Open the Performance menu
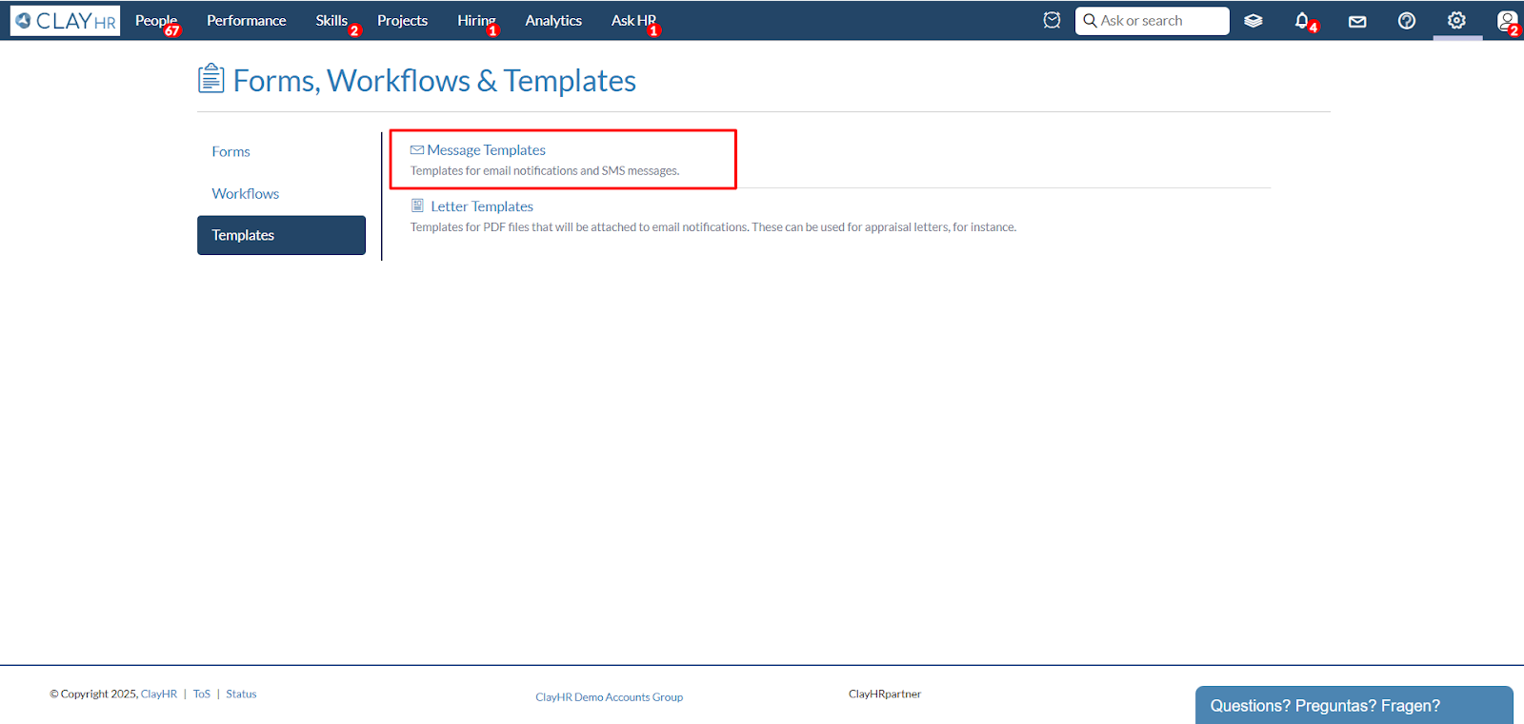1524x724 pixels. pyautogui.click(x=247, y=20)
